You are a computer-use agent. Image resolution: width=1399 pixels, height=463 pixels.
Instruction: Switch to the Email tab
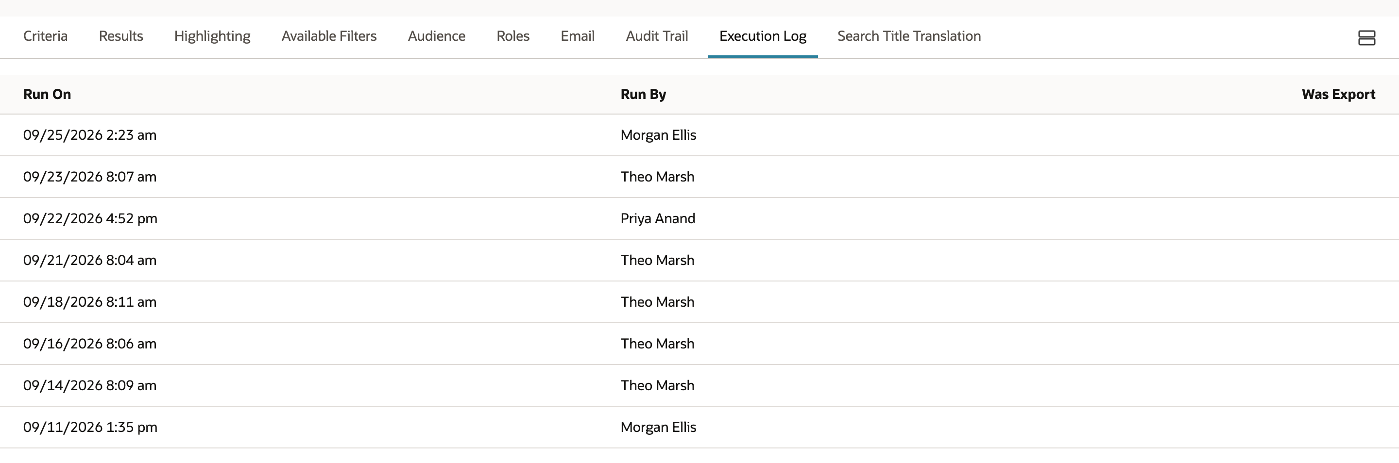click(577, 36)
